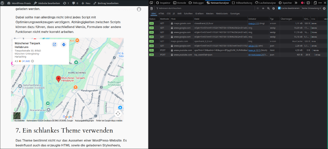The width and height of the screenshot is (328, 149).
Task: Open the Keine Drosselung throttling dropdown
Action: pyautogui.click(x=311, y=8)
